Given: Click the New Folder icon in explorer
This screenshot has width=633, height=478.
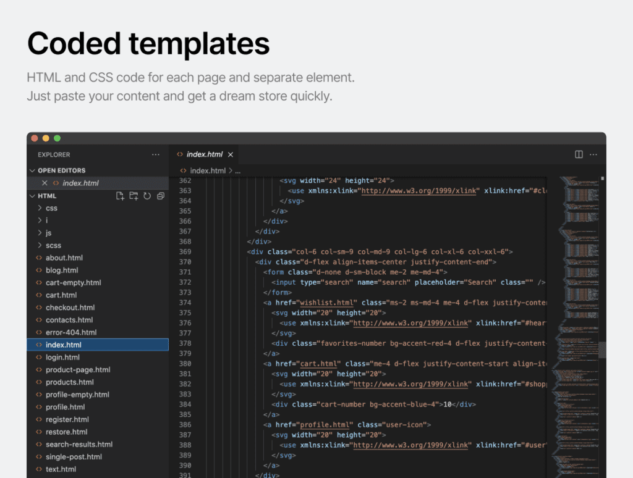Looking at the screenshot, I should (134, 196).
